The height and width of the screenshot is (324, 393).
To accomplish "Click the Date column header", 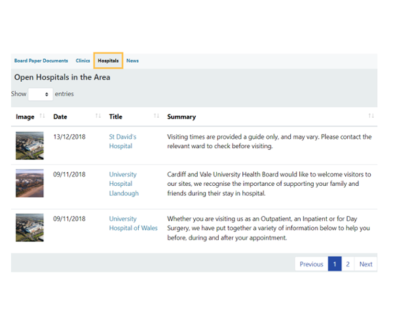I will 60,117.
